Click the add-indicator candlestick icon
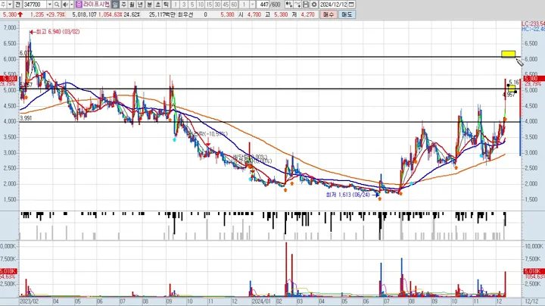The image size is (545, 306). point(289,5)
